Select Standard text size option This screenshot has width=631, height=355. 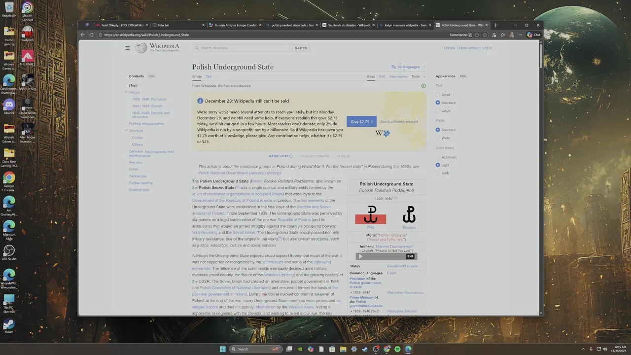coord(438,103)
